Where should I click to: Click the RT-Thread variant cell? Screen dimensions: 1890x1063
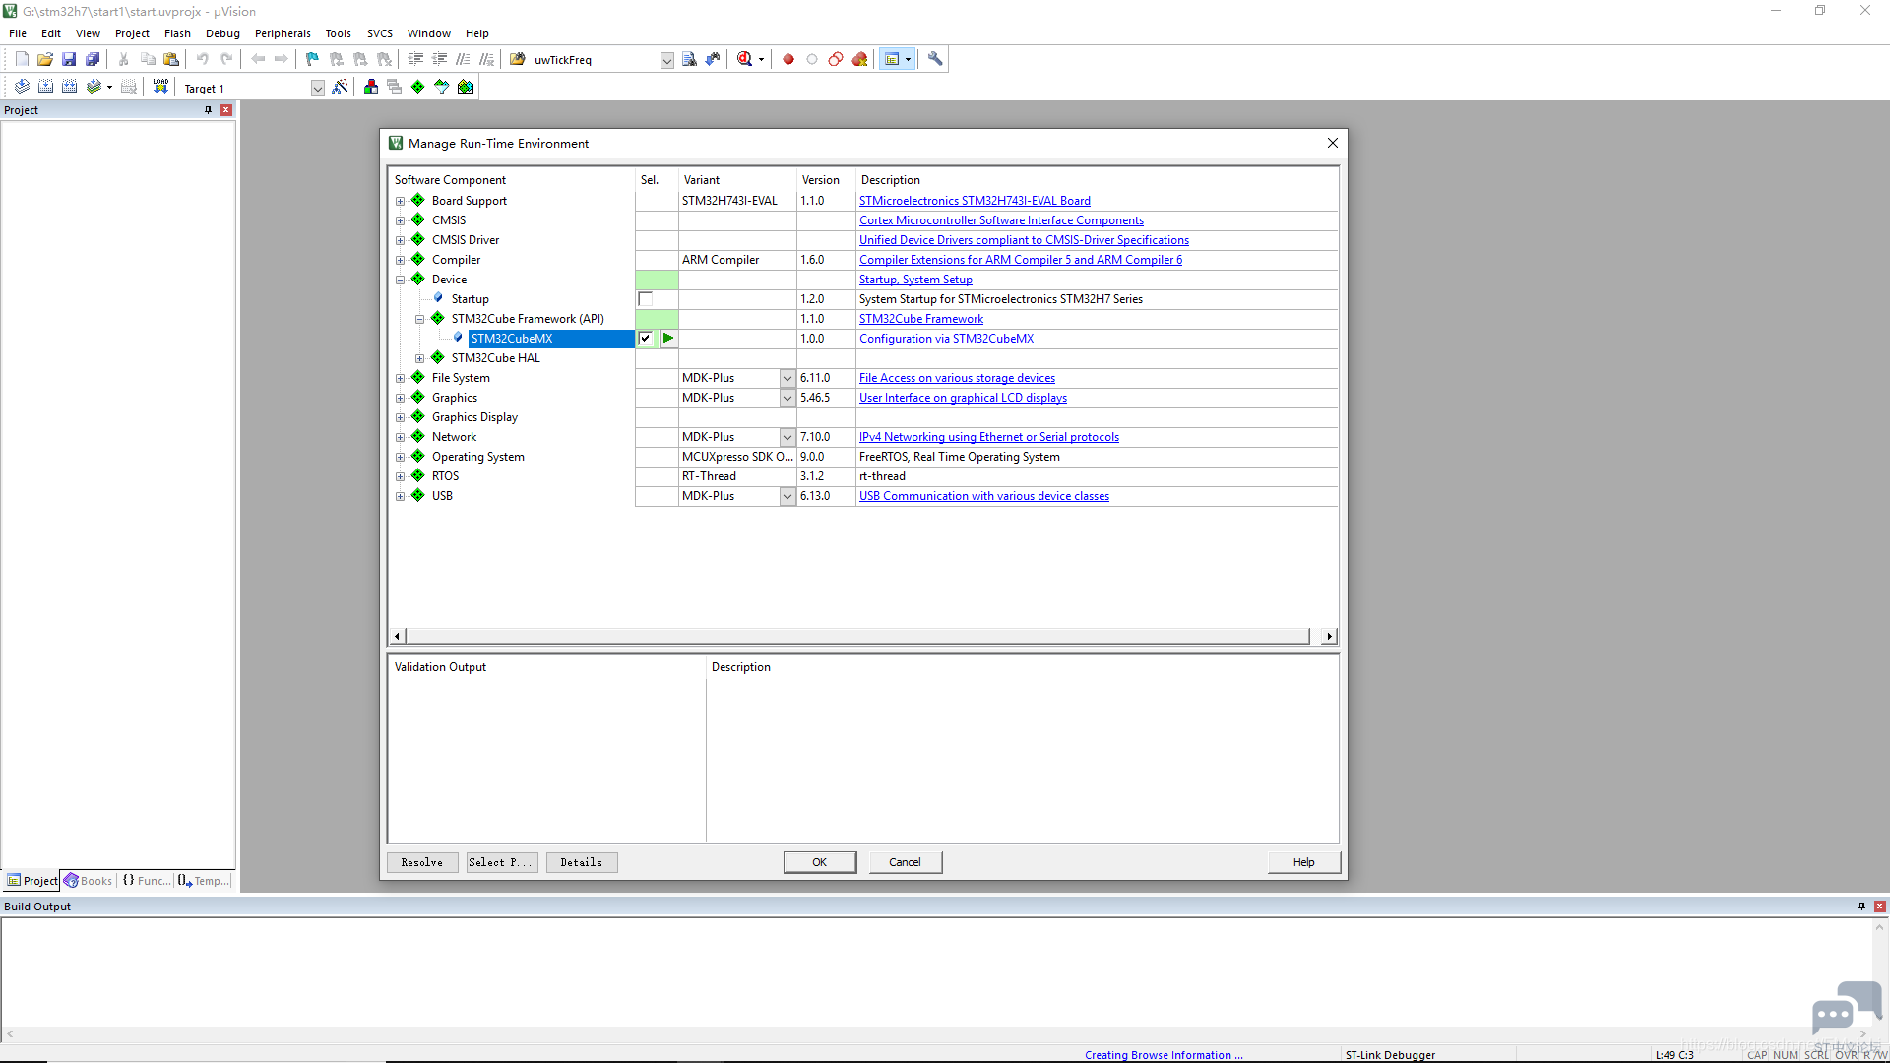coord(736,476)
